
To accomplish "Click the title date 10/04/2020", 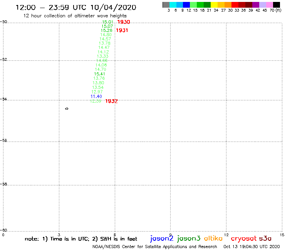I will [113, 7].
